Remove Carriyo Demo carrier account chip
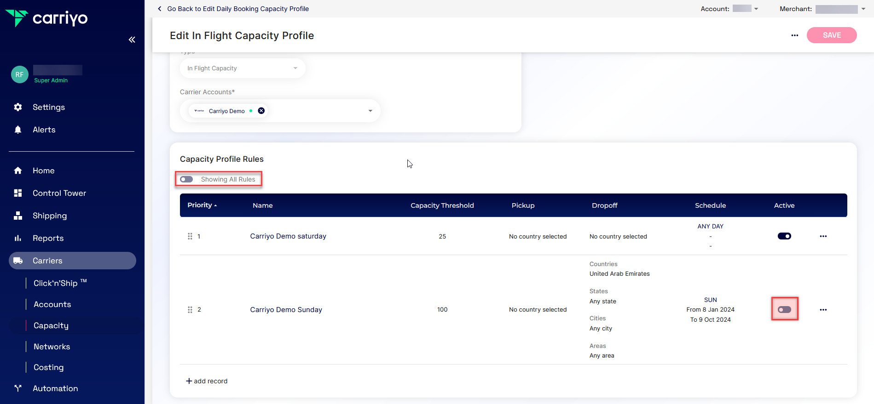Viewport: 874px width, 404px height. [x=261, y=111]
